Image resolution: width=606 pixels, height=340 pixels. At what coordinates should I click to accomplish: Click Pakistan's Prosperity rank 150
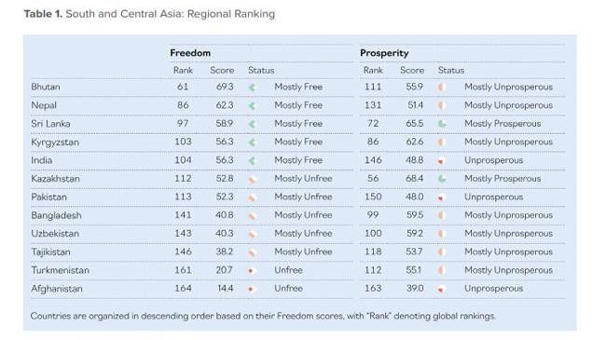point(373,197)
